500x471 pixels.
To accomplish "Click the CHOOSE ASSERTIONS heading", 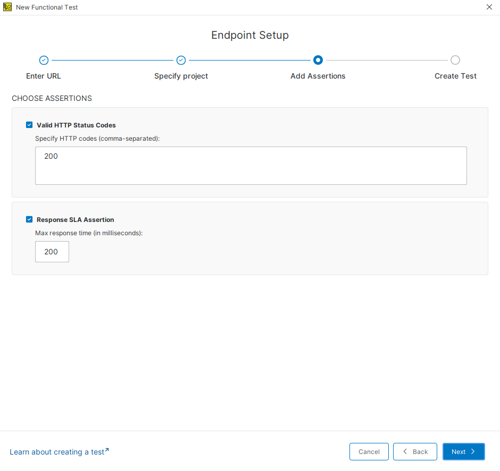I will tap(52, 98).
